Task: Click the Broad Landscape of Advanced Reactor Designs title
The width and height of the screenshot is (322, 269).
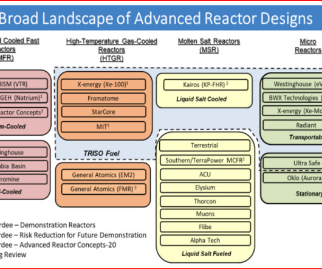Action: (156, 18)
